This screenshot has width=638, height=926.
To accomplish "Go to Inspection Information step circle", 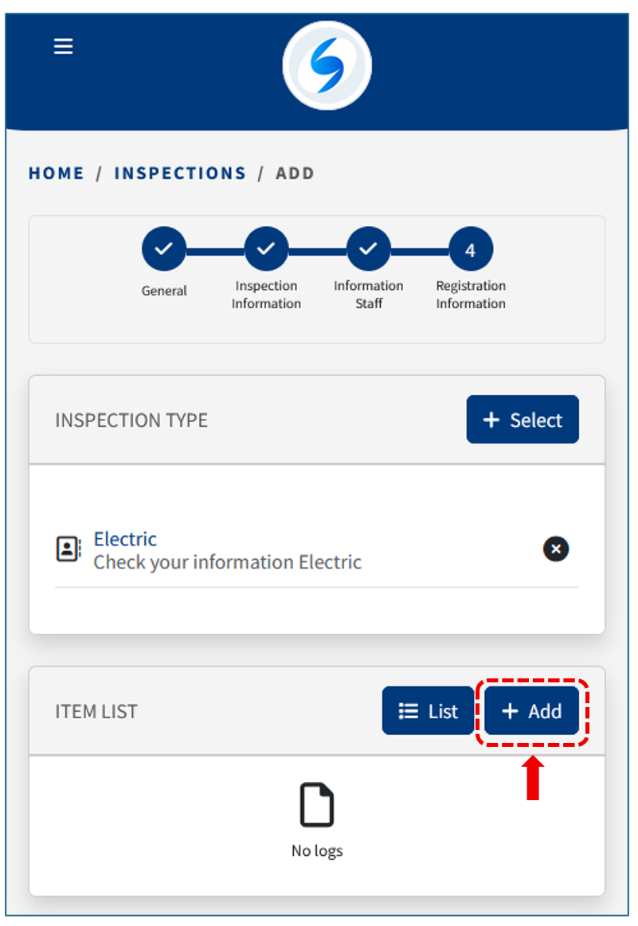I will click(x=266, y=249).
